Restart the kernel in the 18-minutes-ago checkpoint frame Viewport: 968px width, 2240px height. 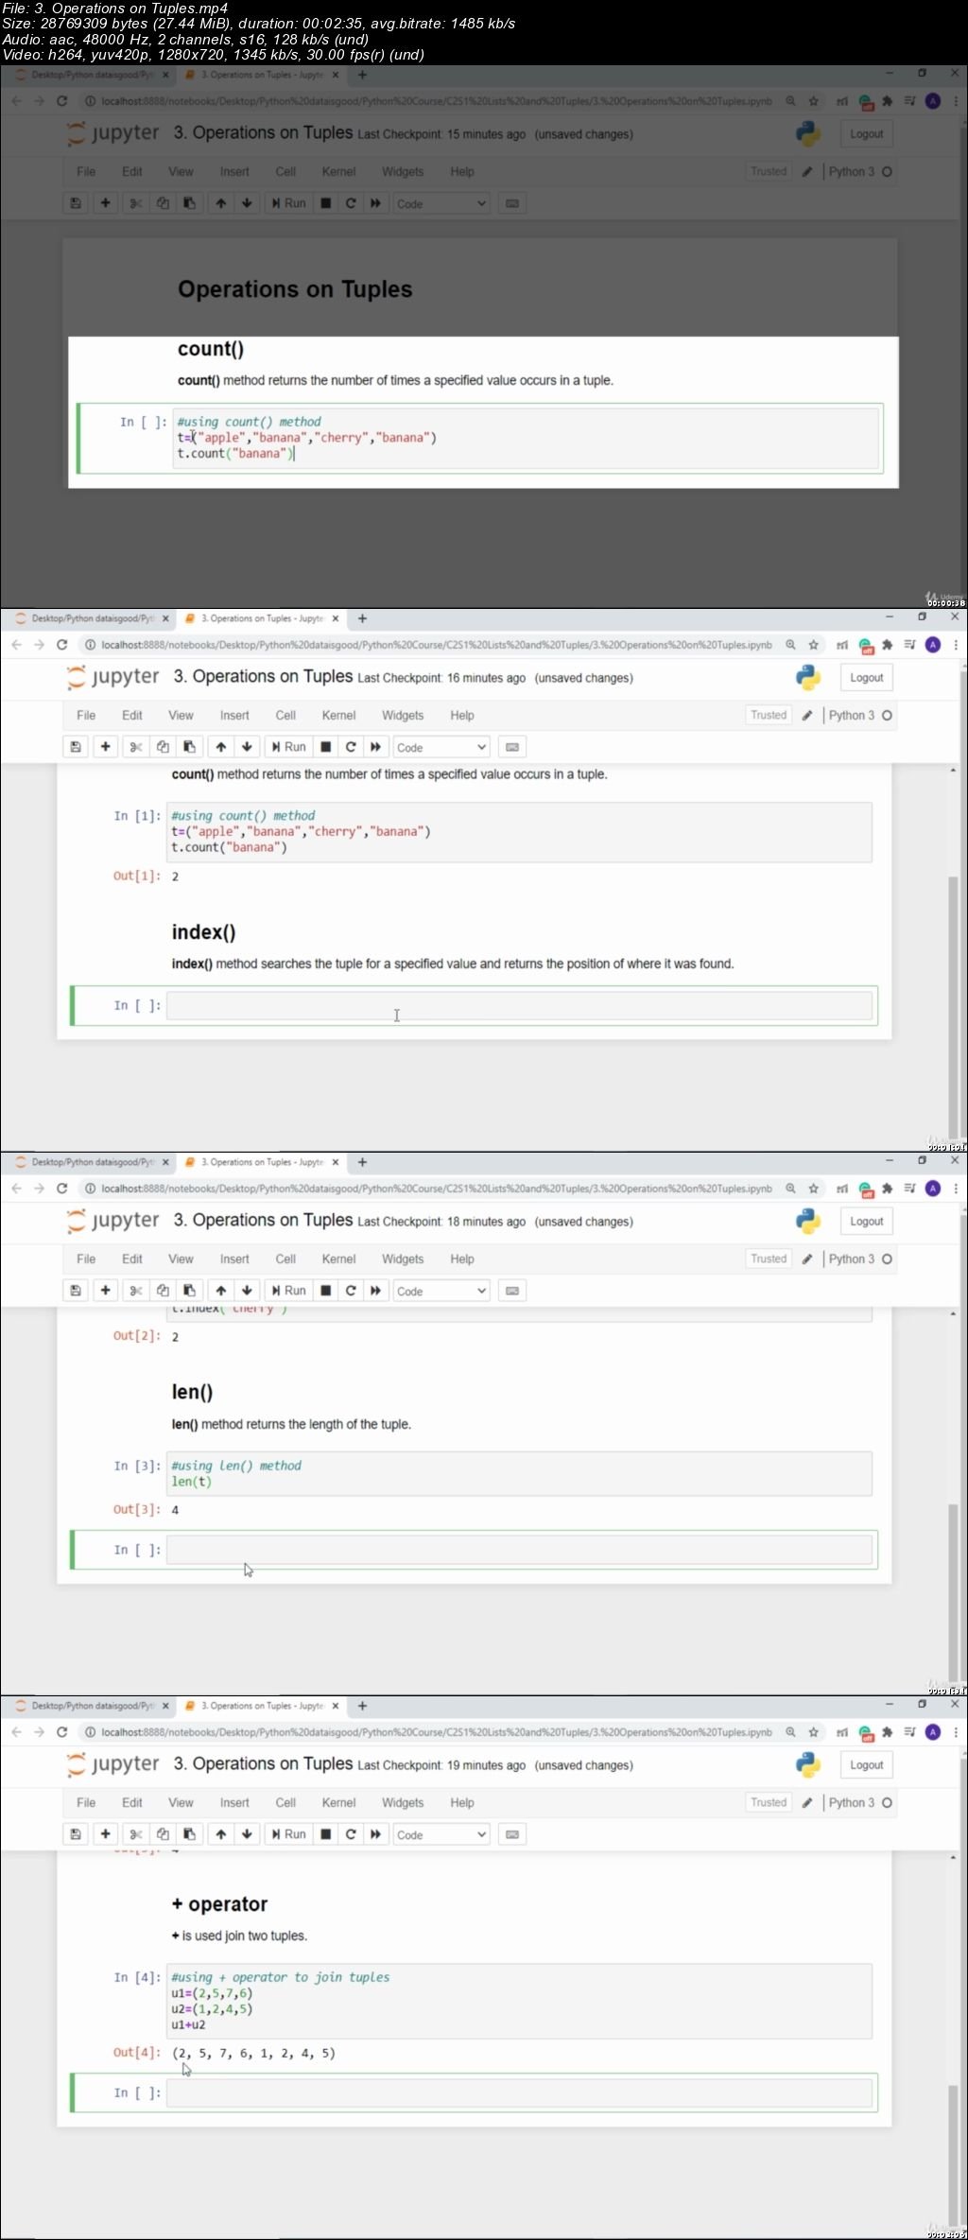click(351, 1291)
